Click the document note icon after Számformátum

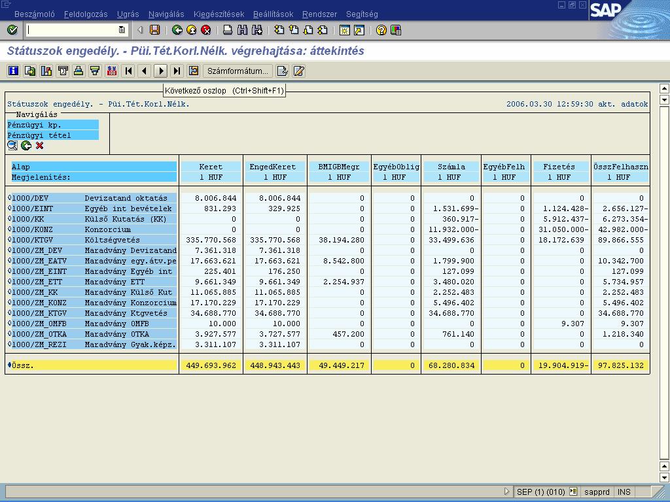(x=282, y=71)
